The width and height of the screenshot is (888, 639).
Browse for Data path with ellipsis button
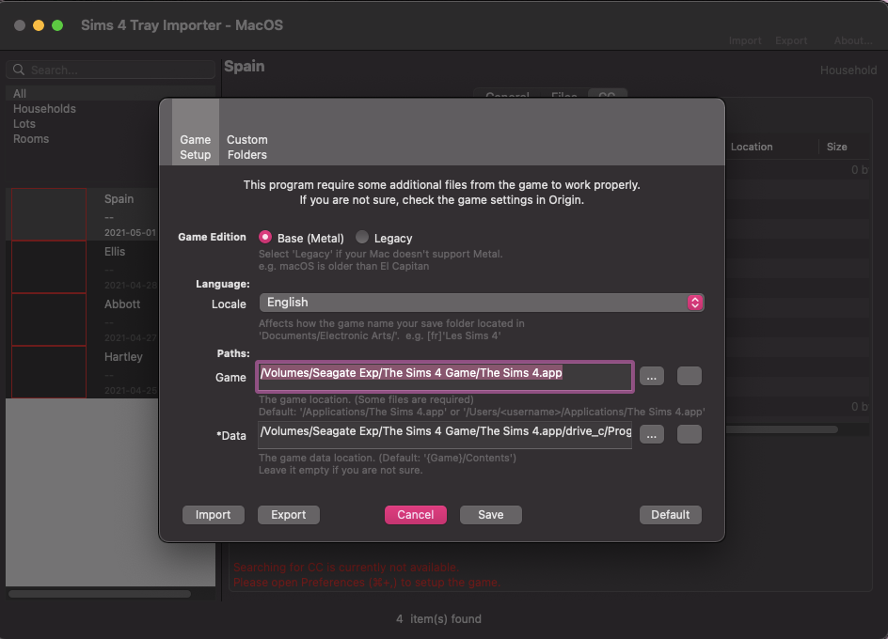(x=651, y=435)
